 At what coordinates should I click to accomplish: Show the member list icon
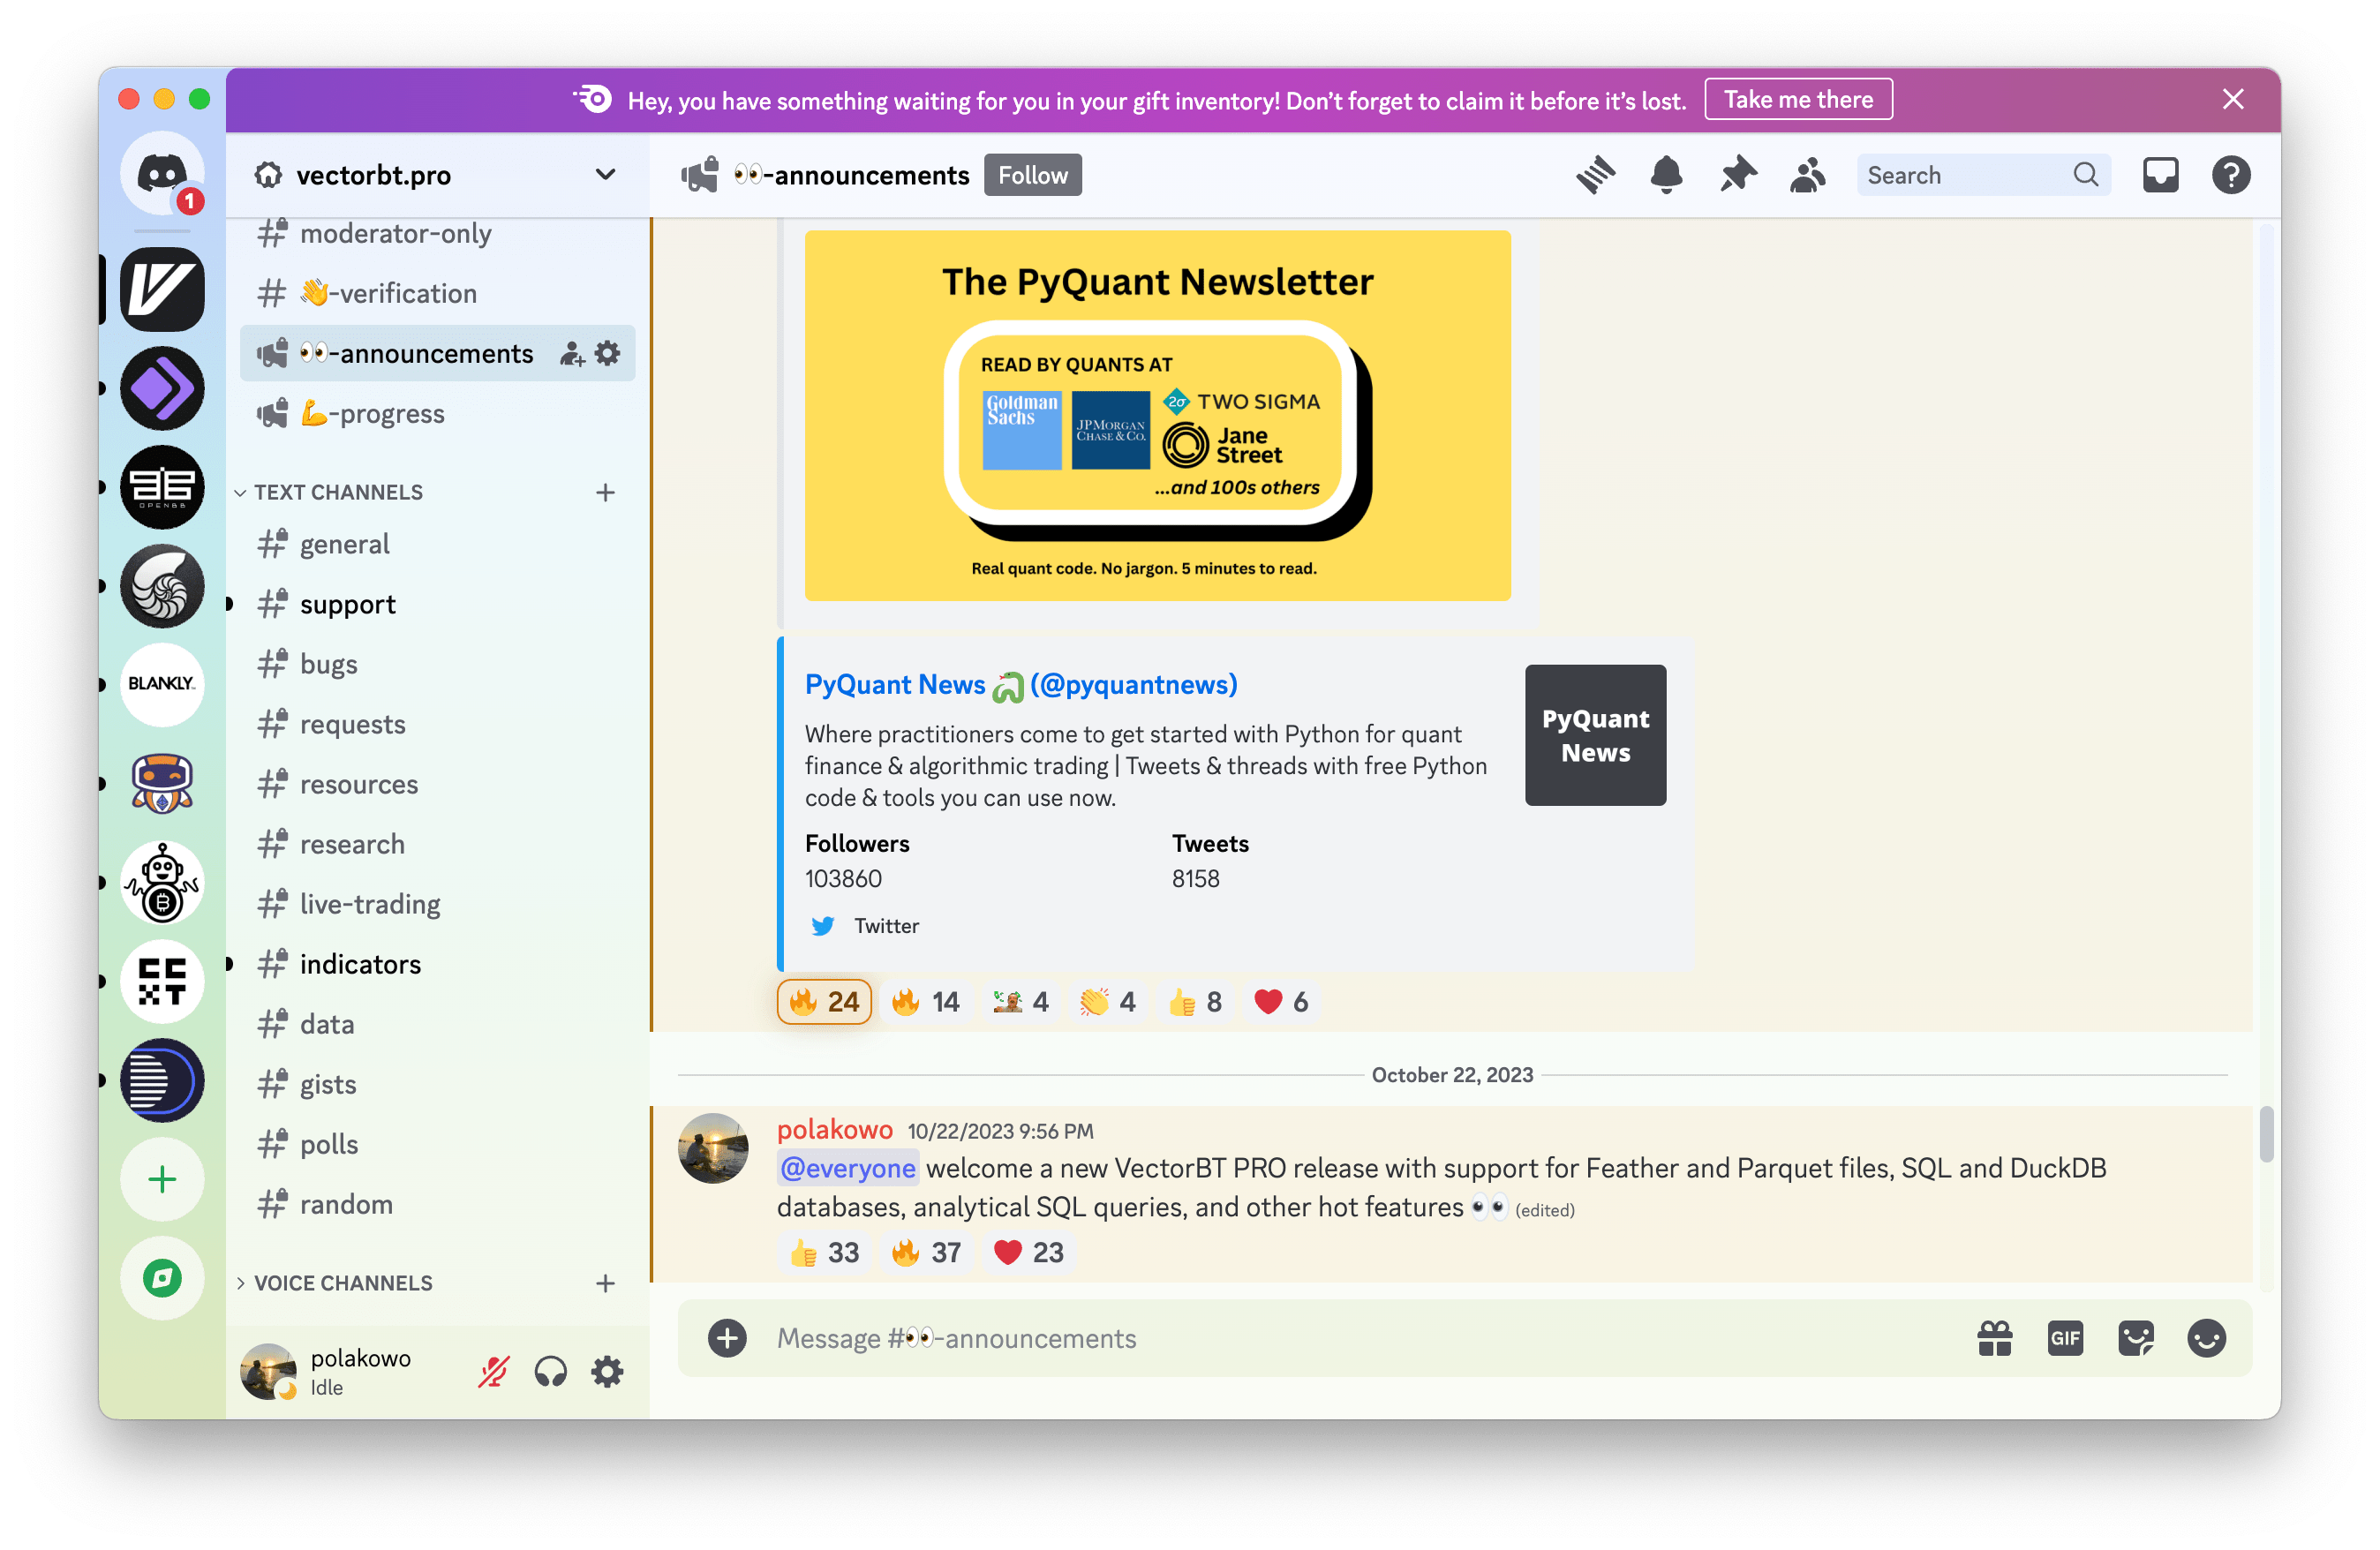click(1807, 175)
